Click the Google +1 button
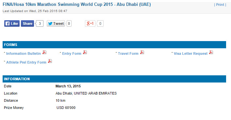This screenshot has height=120, width=231. click(x=90, y=23)
